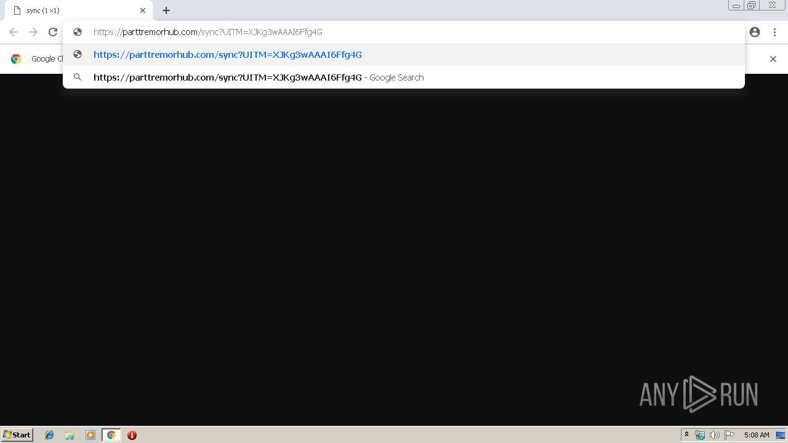The height and width of the screenshot is (443, 788).
Task: Reload the current page
Action: click(53, 32)
